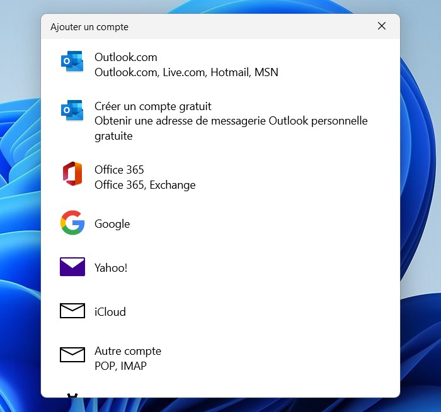441x412 pixels.
Task: Close the Ajouter un compte dialog
Action: [x=381, y=26]
